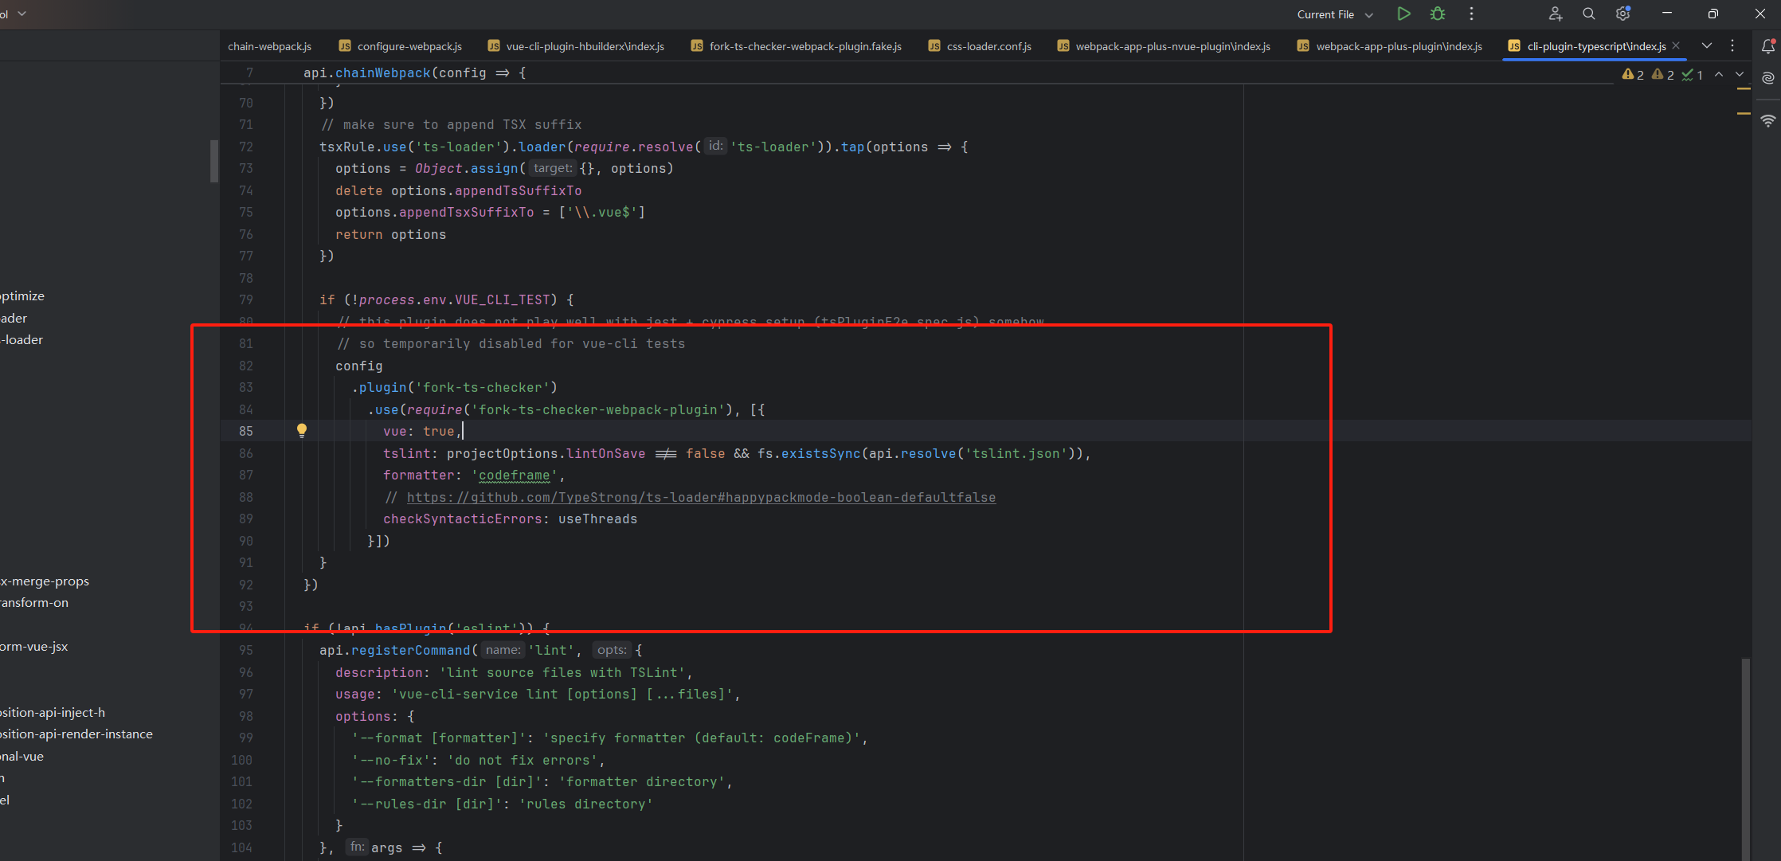Close the cli-plugin-typescript\index.js tab

coord(1676,45)
